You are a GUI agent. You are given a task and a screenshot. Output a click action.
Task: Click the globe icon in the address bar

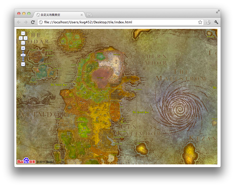(x=41, y=22)
